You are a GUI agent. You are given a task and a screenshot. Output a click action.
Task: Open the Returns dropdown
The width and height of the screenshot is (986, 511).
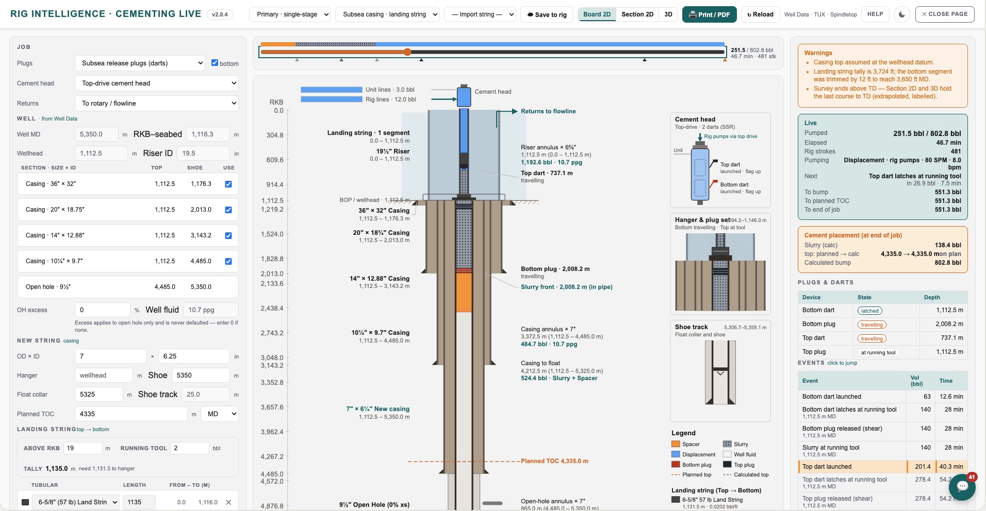pos(157,104)
